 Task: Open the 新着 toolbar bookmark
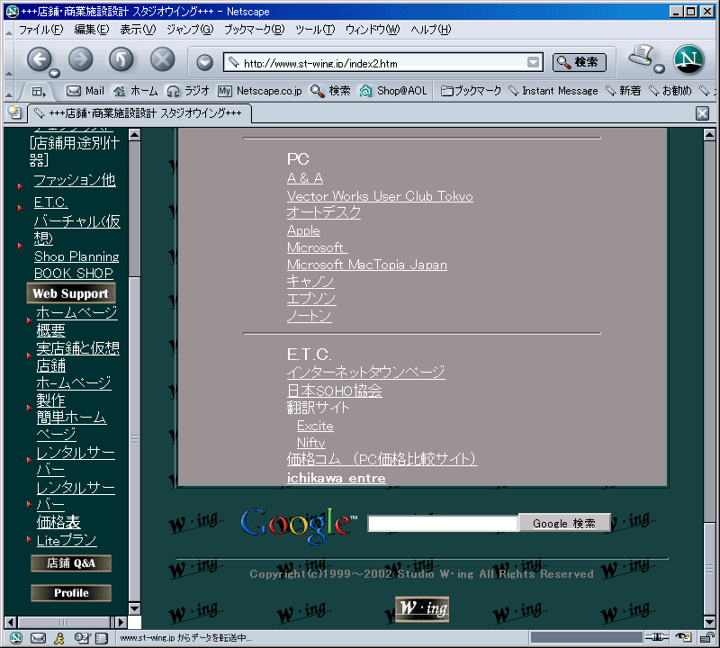click(623, 91)
